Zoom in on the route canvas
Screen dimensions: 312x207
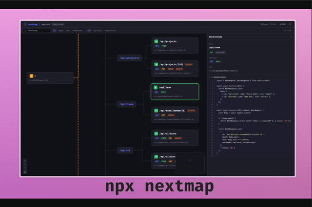coord(25,161)
